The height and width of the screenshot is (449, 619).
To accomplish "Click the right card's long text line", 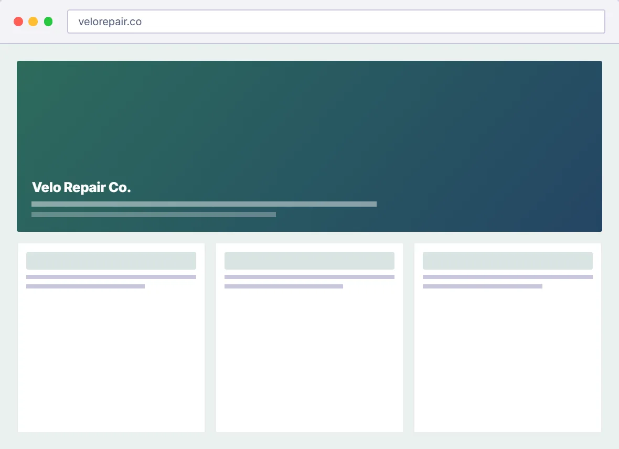I will coord(508,277).
